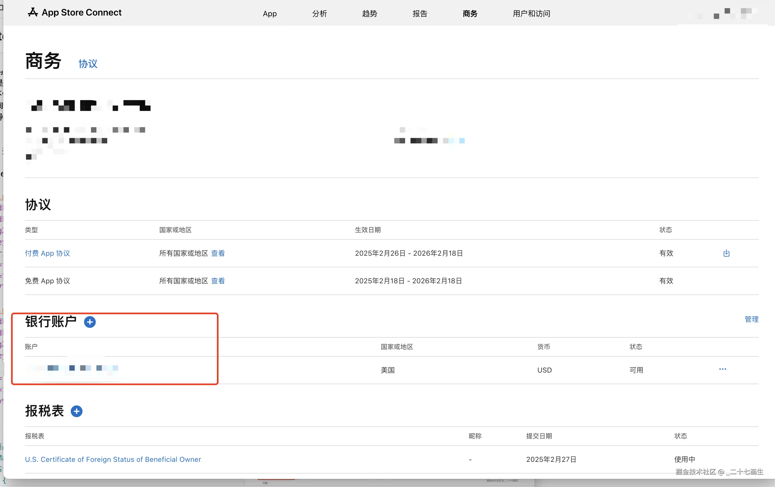Click 管理 link for bank accounts
Screen dimensions: 775x487
pyautogui.click(x=751, y=319)
